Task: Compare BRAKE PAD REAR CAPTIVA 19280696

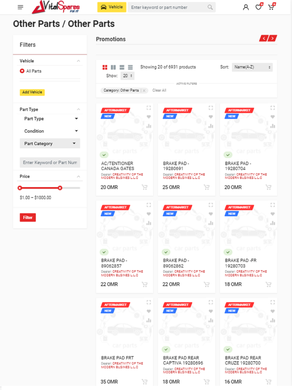Action: pyautogui.click(x=211, y=320)
